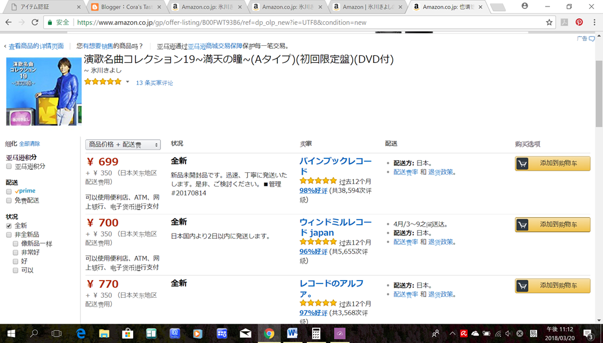Open the 商品价格 + 配送费 sort dropdown
Viewport: 603px width, 343px height.
pos(123,144)
